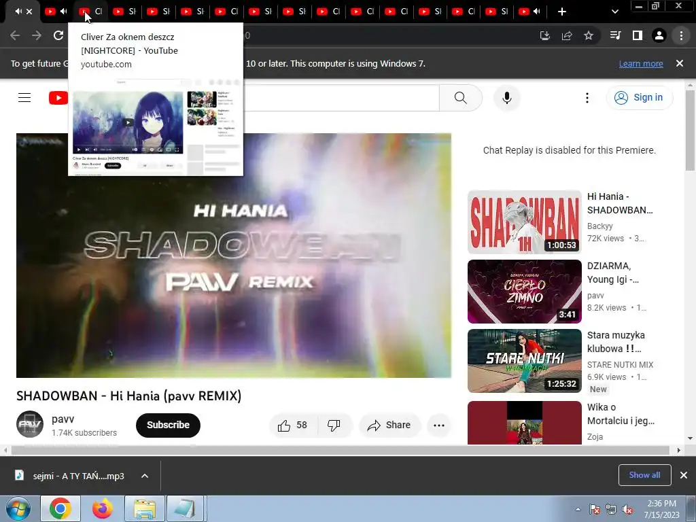Screen dimensions: 696x522
Task: Toggle Chrome side panel
Action: 638,35
